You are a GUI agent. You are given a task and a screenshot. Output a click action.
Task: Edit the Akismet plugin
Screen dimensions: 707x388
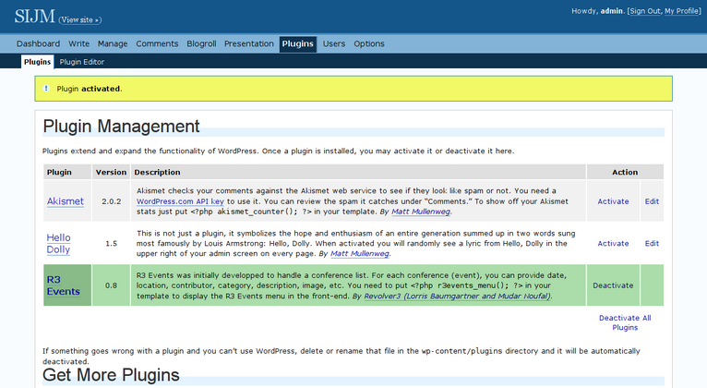click(652, 201)
